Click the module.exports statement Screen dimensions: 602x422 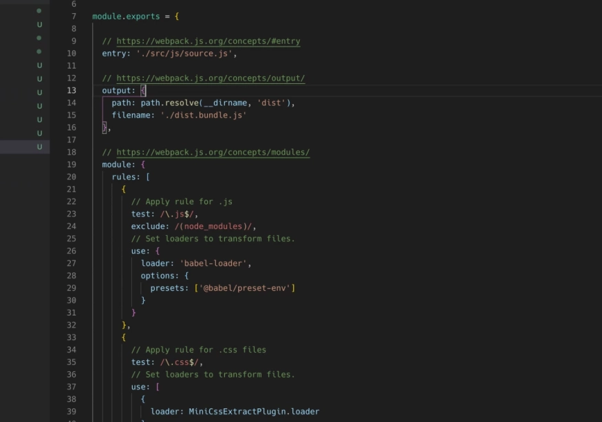(125, 16)
